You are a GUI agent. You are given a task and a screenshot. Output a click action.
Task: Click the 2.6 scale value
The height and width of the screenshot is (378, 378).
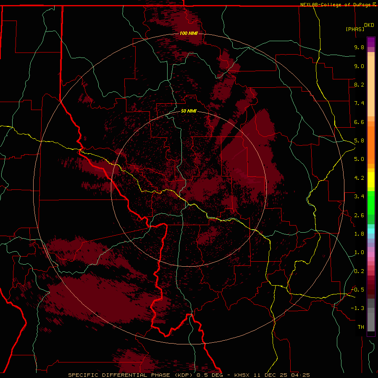(359, 215)
